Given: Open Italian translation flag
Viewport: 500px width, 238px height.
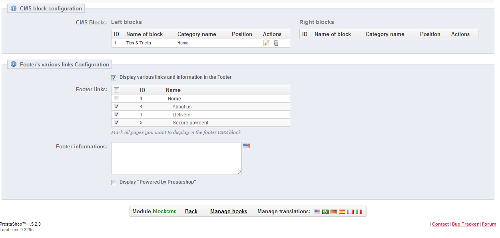Looking at the screenshot, I should pos(359,212).
